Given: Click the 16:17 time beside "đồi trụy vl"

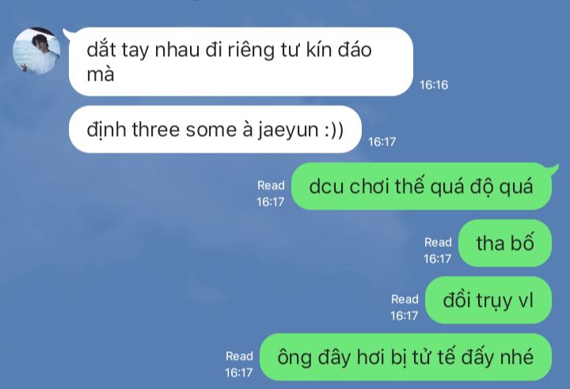Looking at the screenshot, I should tap(405, 315).
